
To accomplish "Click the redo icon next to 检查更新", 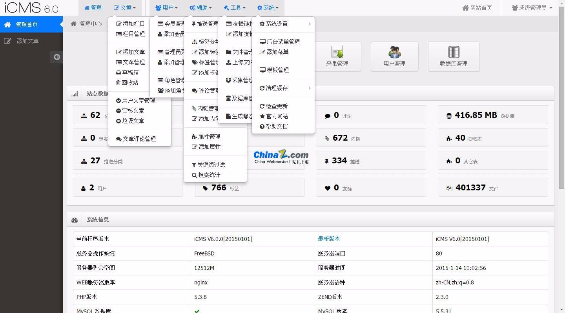I will pyautogui.click(x=262, y=106).
